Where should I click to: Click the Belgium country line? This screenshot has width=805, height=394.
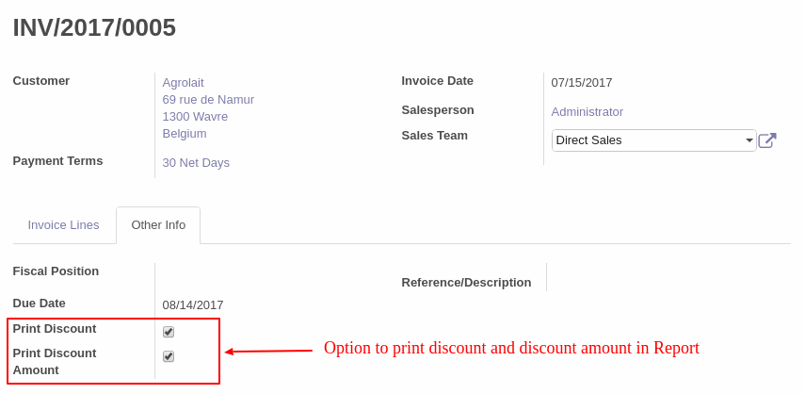(185, 134)
